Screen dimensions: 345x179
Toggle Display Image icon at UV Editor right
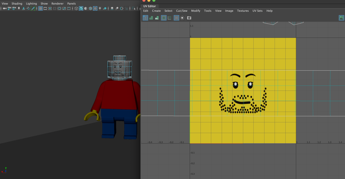pyautogui.click(x=342, y=18)
